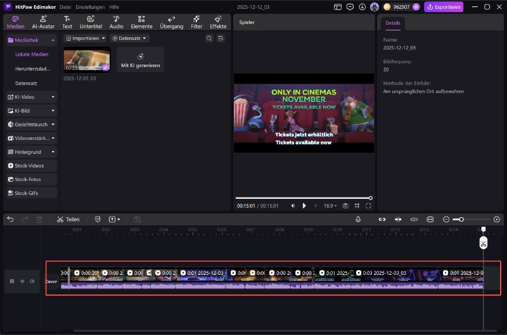The width and height of the screenshot is (507, 335).
Task: Select Datensatz in the sidebar
Action: coord(26,84)
